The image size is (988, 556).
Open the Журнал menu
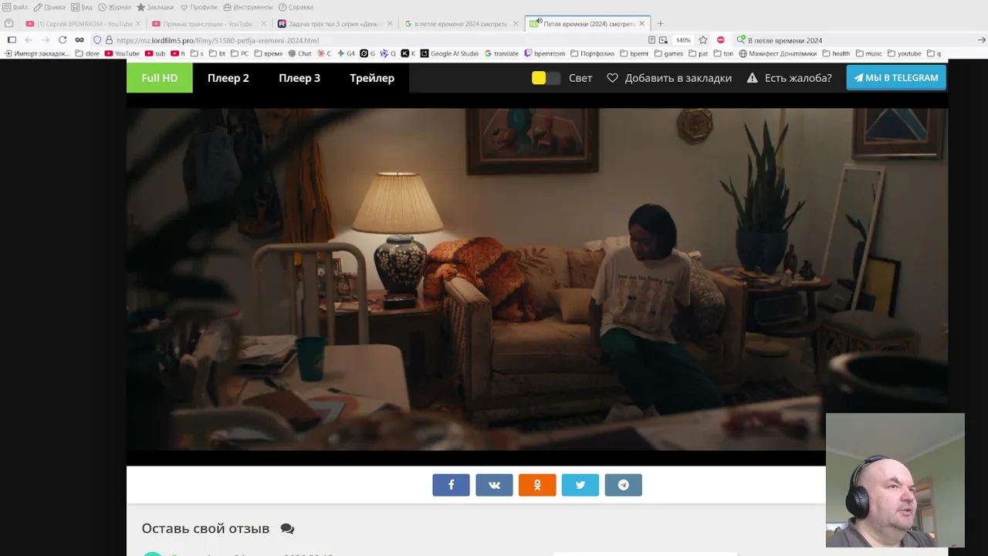click(114, 7)
